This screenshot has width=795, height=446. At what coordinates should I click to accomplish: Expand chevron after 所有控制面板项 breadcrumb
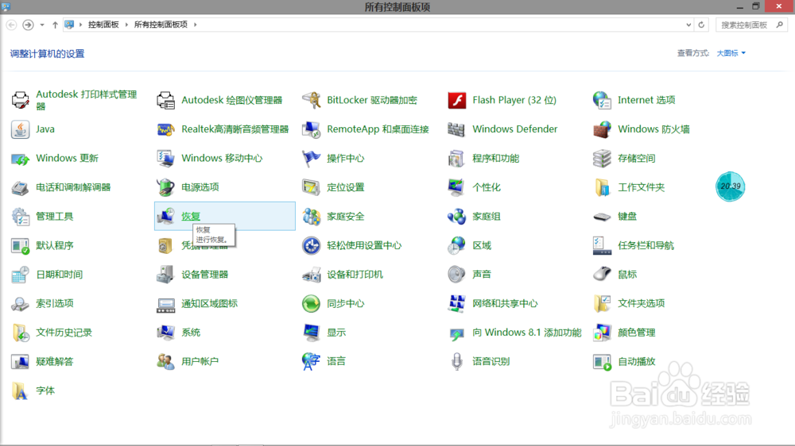(196, 25)
